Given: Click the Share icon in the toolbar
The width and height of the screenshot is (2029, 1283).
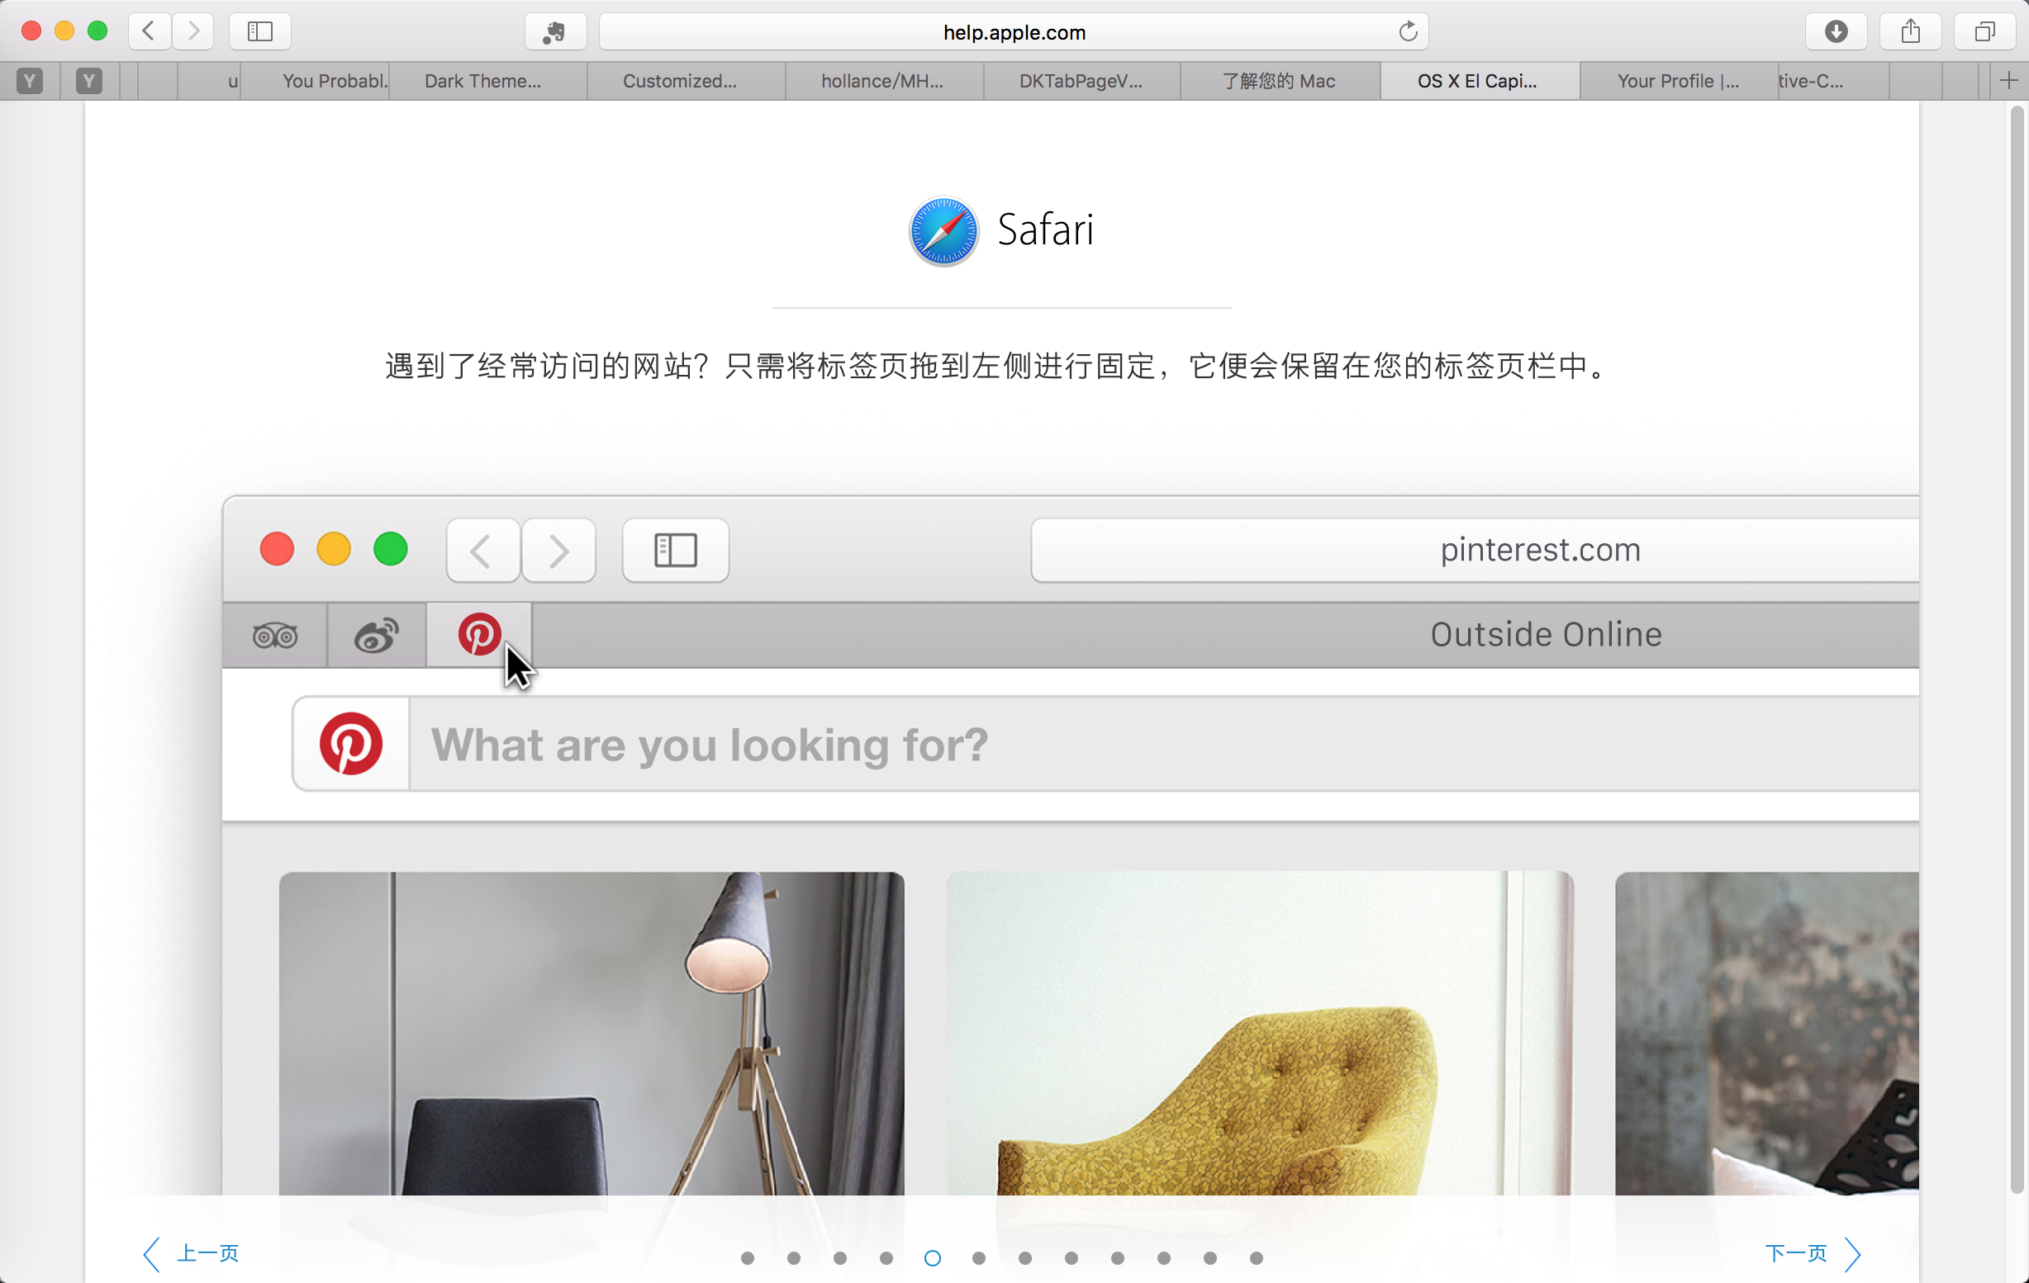Looking at the screenshot, I should (x=1910, y=32).
